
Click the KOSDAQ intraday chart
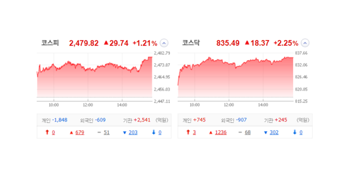(235, 77)
